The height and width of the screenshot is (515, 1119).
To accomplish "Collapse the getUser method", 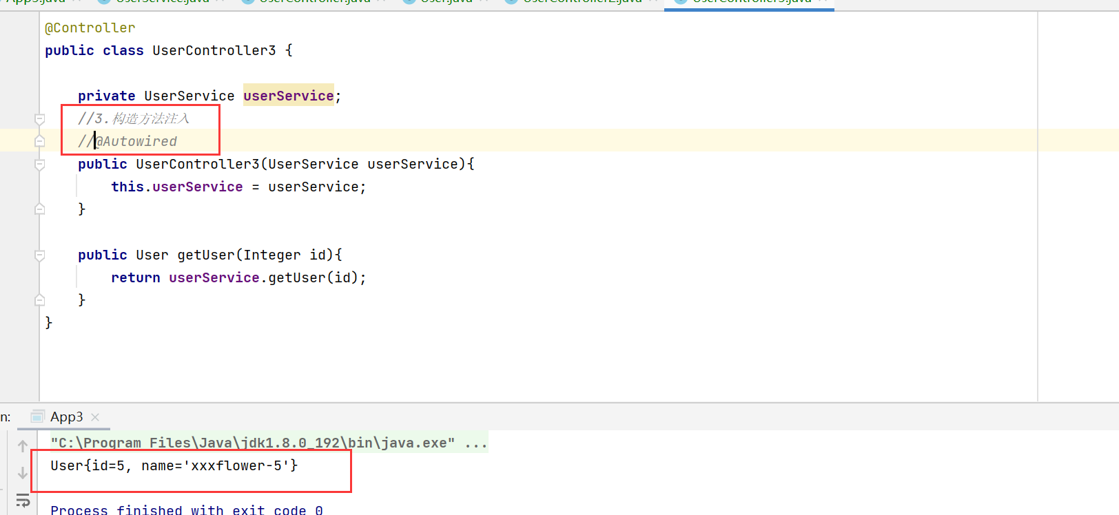I will point(40,255).
